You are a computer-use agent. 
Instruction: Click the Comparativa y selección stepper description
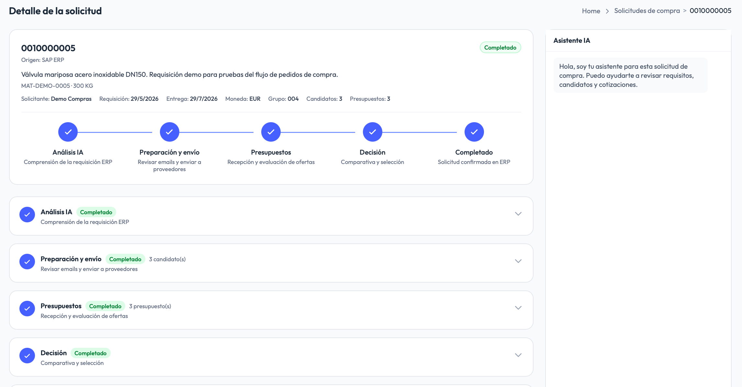373,162
